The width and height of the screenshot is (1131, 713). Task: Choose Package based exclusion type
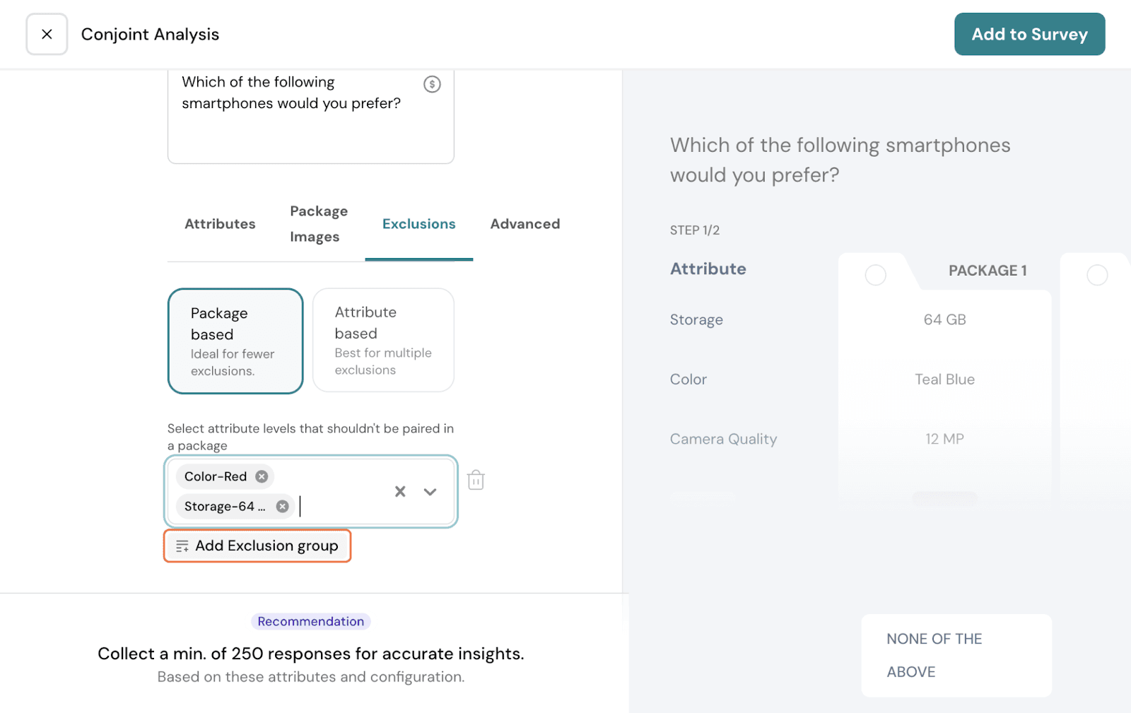pos(235,341)
